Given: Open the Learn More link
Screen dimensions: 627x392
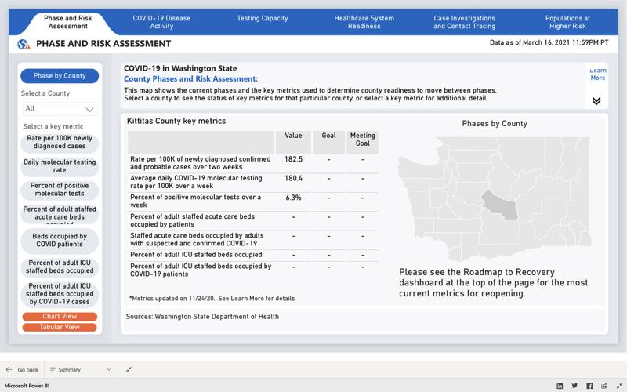Looking at the screenshot, I should 598,74.
